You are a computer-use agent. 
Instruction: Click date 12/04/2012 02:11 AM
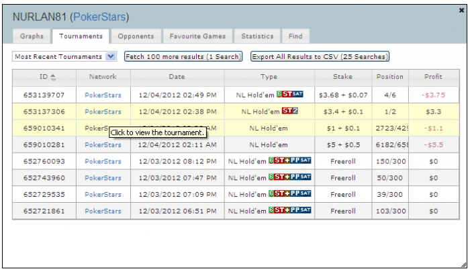(177, 145)
